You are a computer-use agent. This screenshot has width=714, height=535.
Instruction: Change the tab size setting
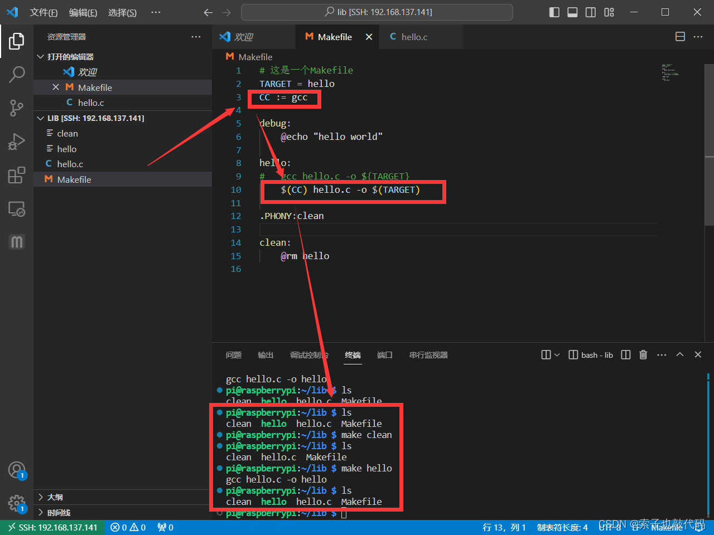(x=562, y=528)
